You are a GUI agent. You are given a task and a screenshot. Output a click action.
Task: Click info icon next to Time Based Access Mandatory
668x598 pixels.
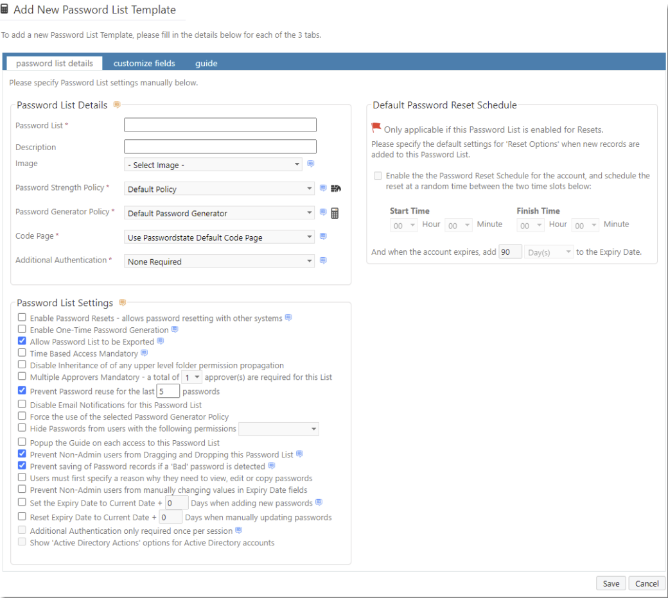[x=144, y=353]
